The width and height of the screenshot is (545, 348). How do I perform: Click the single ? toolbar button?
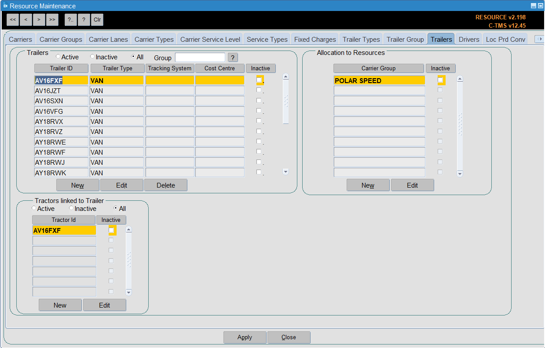(x=84, y=20)
